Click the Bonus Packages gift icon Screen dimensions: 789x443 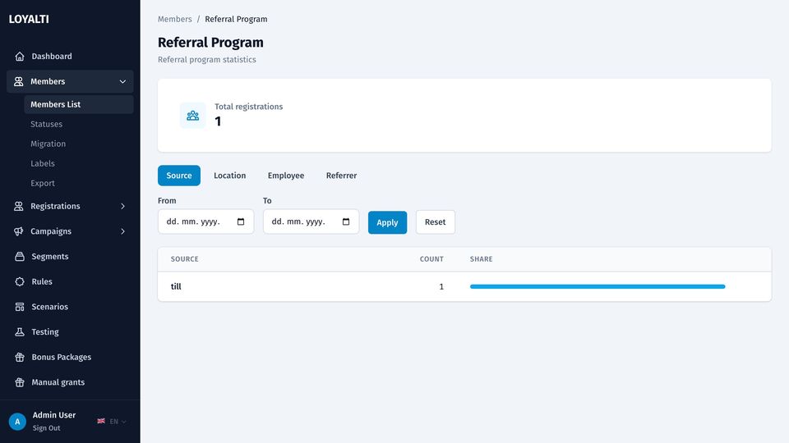pyautogui.click(x=20, y=357)
